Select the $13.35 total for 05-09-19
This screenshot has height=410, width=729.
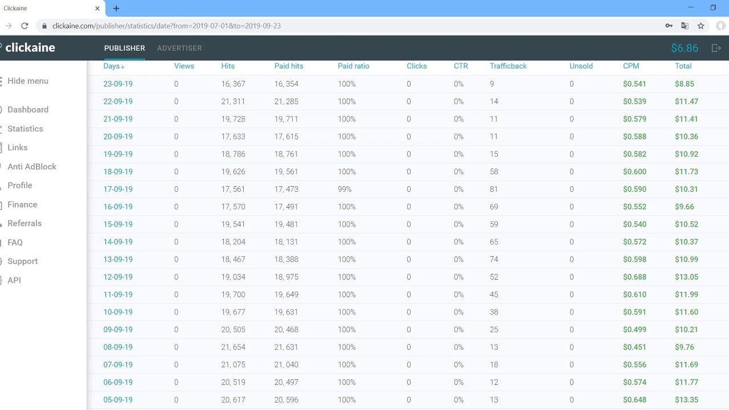(686, 400)
